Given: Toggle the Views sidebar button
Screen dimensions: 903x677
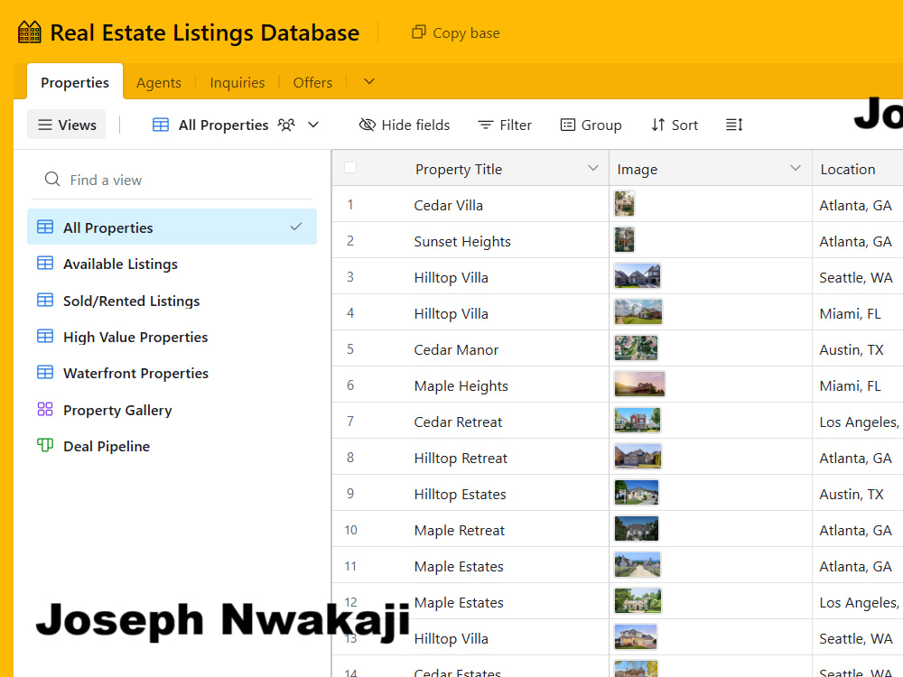Looking at the screenshot, I should click(x=66, y=125).
